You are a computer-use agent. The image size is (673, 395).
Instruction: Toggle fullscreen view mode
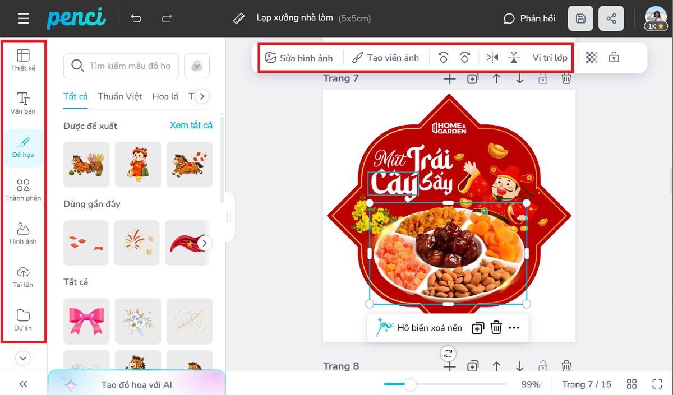click(x=657, y=384)
